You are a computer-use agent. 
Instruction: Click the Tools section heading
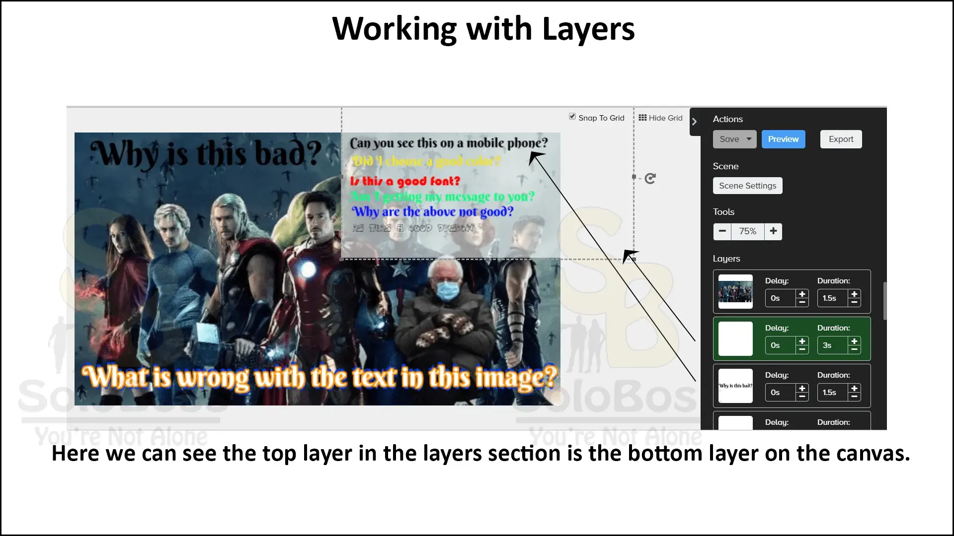[x=723, y=212]
